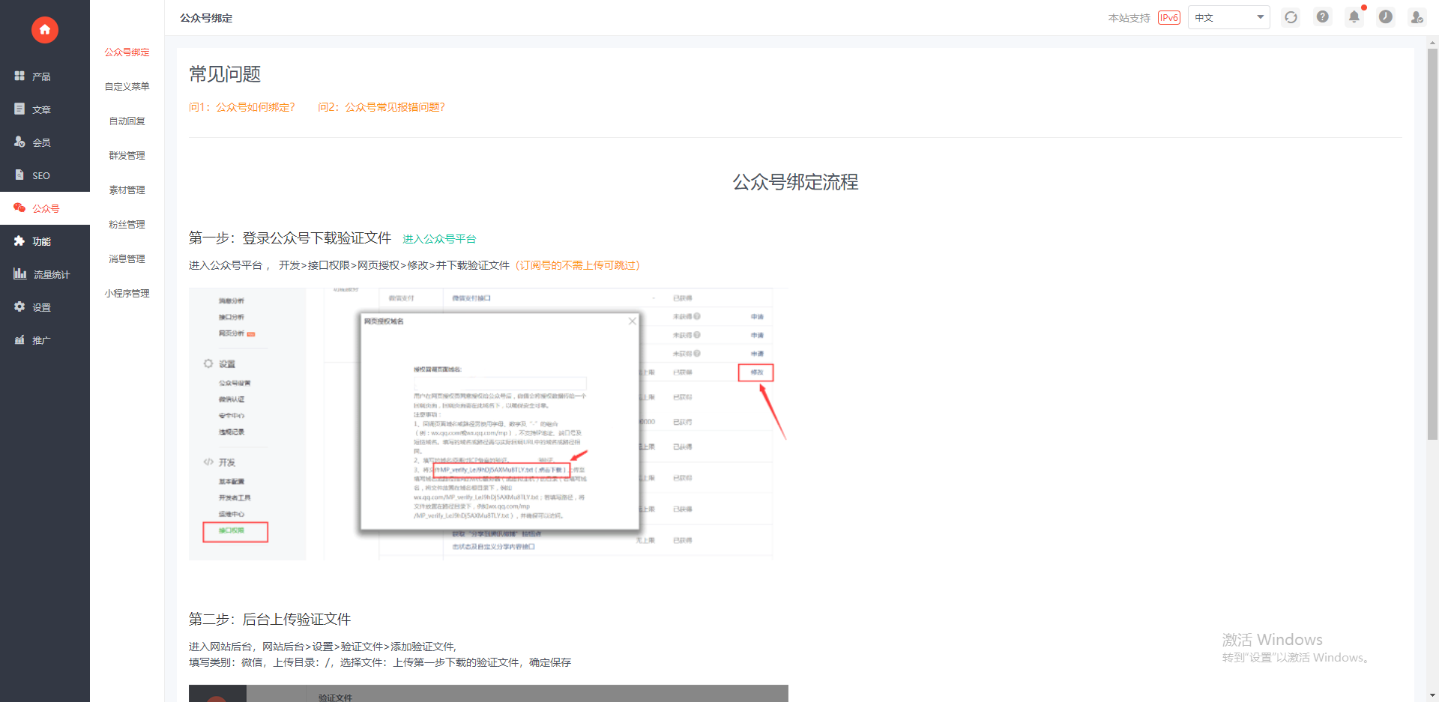Image resolution: width=1439 pixels, height=702 pixels.
Task: Follow the 进入公众号平台 link
Action: click(x=439, y=239)
